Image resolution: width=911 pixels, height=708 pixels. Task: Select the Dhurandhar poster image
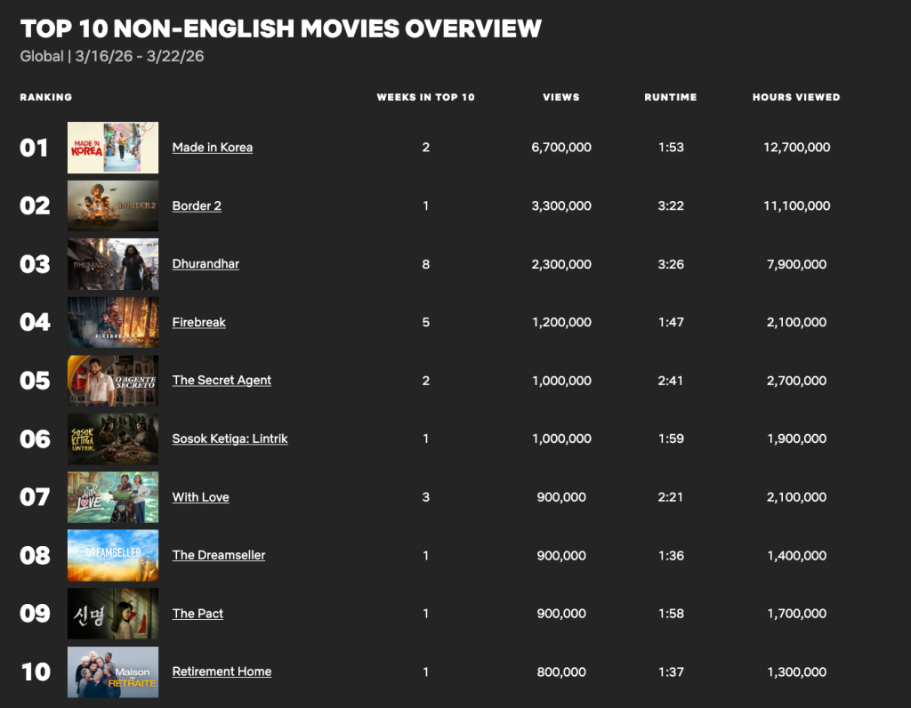[113, 264]
